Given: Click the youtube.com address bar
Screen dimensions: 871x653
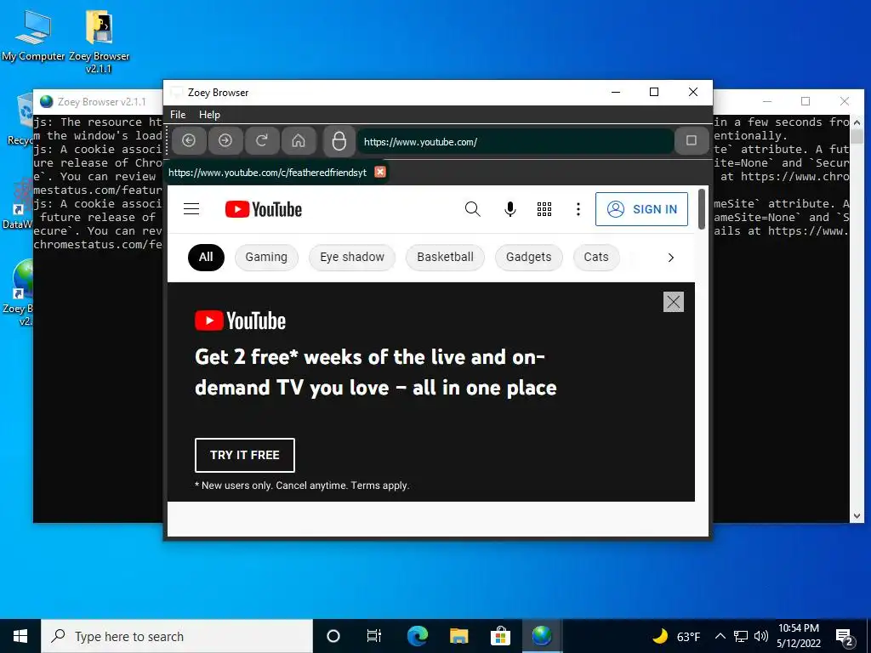Looking at the screenshot, I should pyautogui.click(x=514, y=142).
